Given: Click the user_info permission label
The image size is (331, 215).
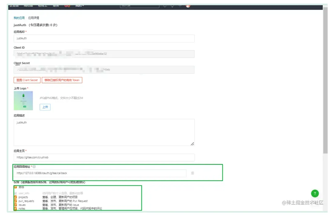Looking at the screenshot, I should [x=24, y=193].
